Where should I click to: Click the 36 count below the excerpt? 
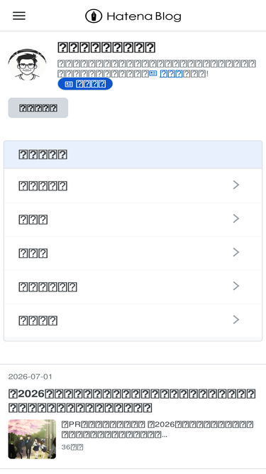72,447
